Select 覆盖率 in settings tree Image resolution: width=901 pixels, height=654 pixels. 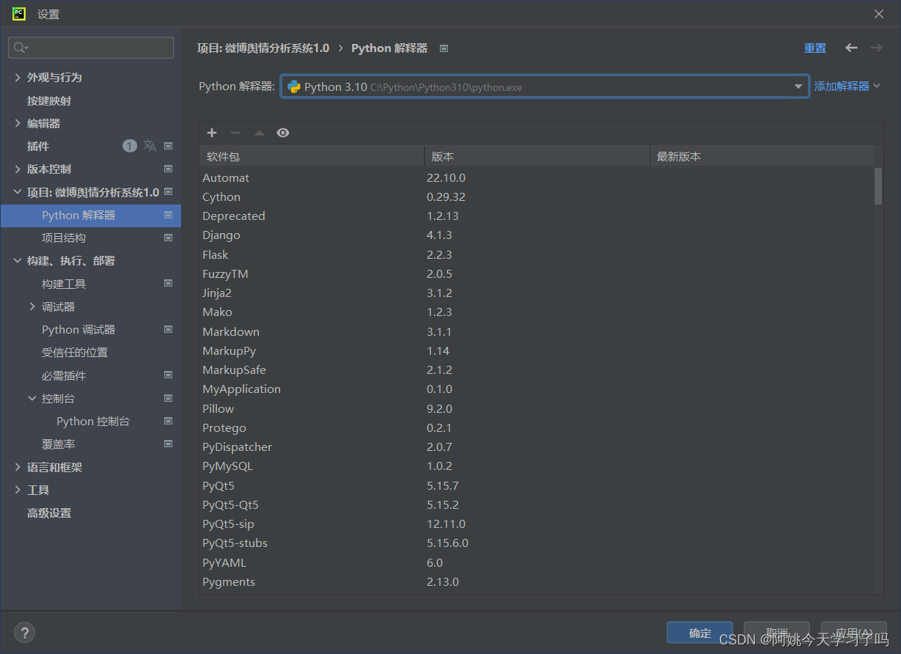pyautogui.click(x=59, y=444)
